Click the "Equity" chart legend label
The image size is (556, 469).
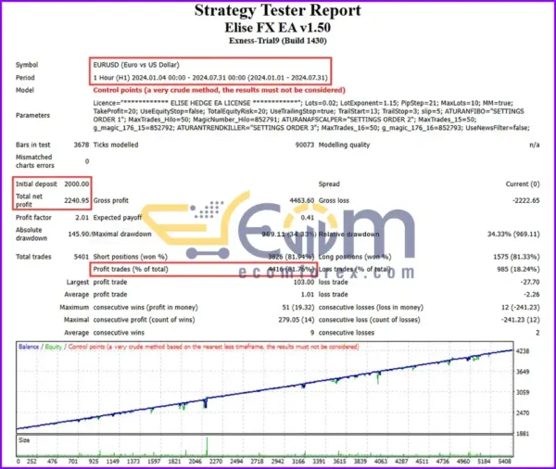click(x=53, y=347)
